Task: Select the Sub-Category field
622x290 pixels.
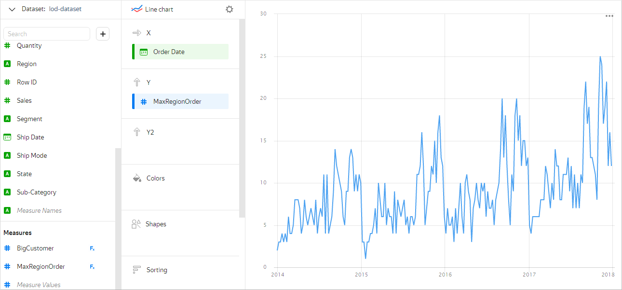Action: (36, 192)
